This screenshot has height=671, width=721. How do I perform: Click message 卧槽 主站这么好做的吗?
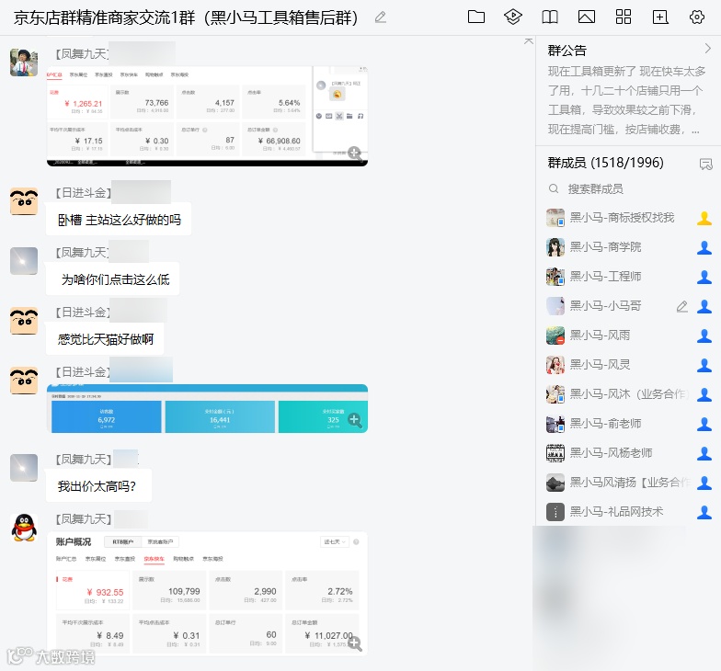119,220
